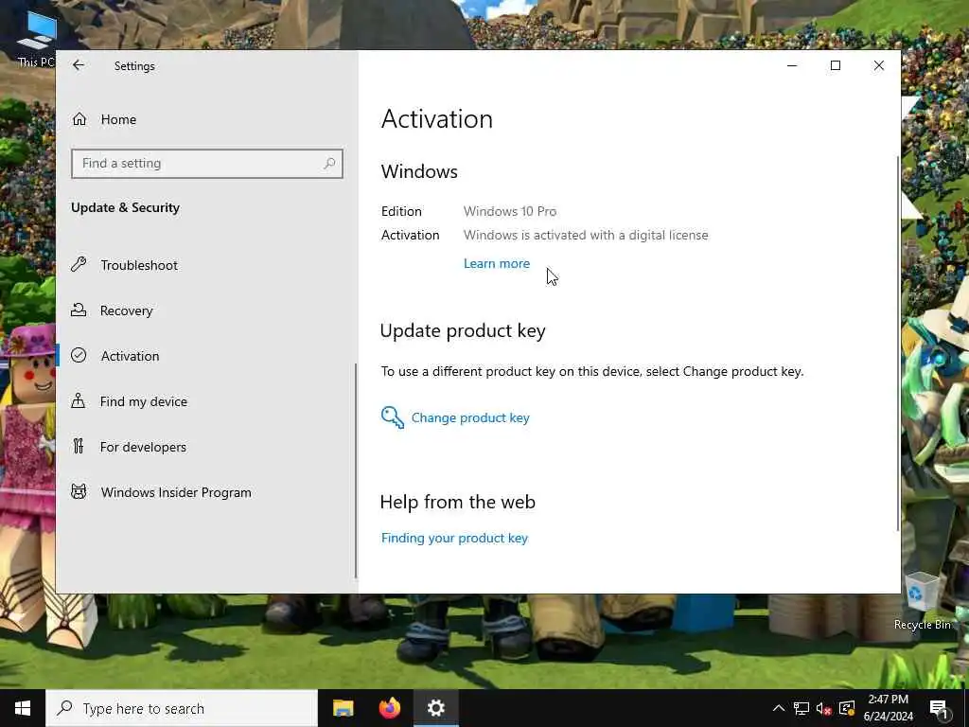The width and height of the screenshot is (969, 727).
Task: Open the network status tray icon
Action: point(802,708)
